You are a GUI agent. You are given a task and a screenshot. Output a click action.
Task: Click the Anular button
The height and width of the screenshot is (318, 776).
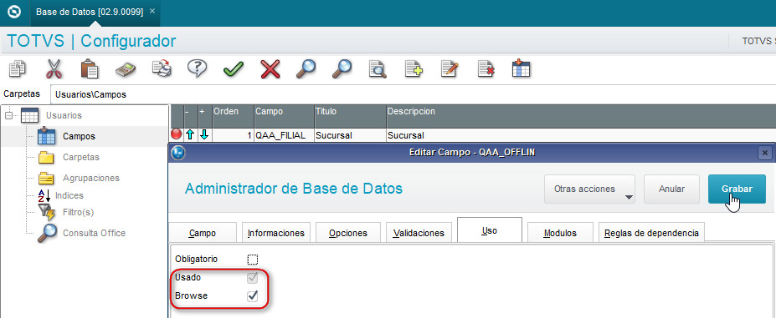tap(671, 189)
